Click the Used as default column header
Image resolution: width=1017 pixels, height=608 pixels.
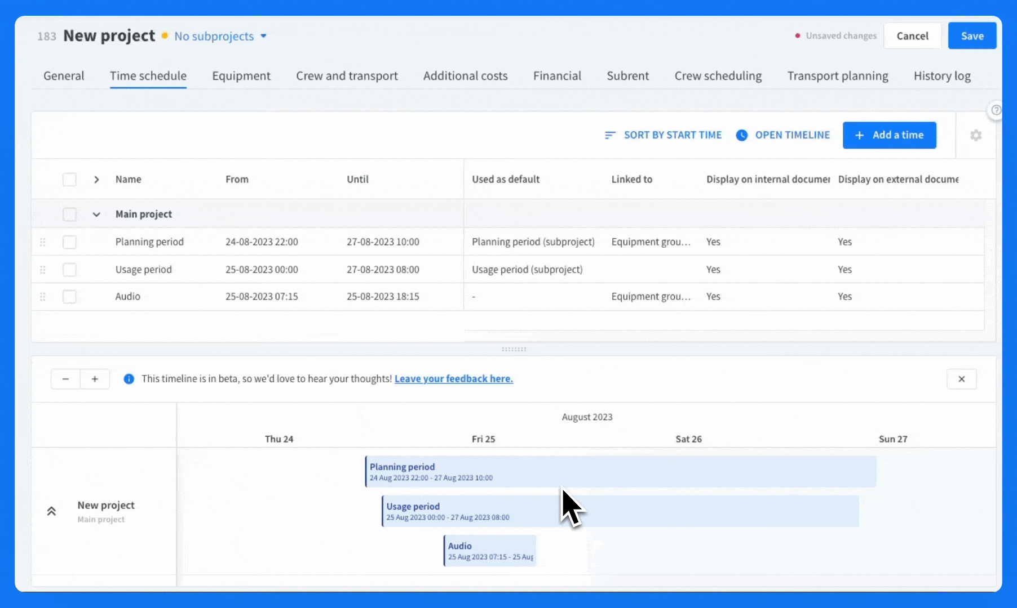(x=506, y=180)
